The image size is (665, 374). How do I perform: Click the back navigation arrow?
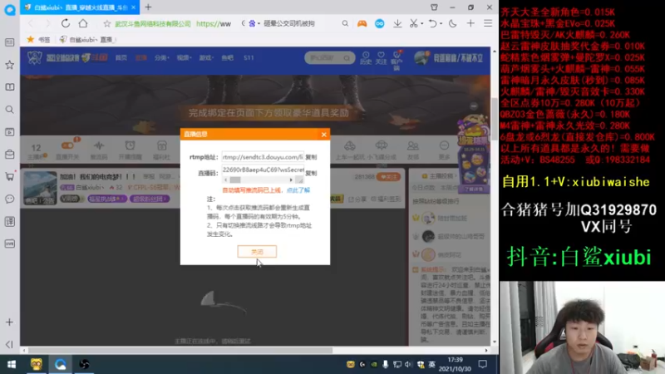tap(30, 23)
